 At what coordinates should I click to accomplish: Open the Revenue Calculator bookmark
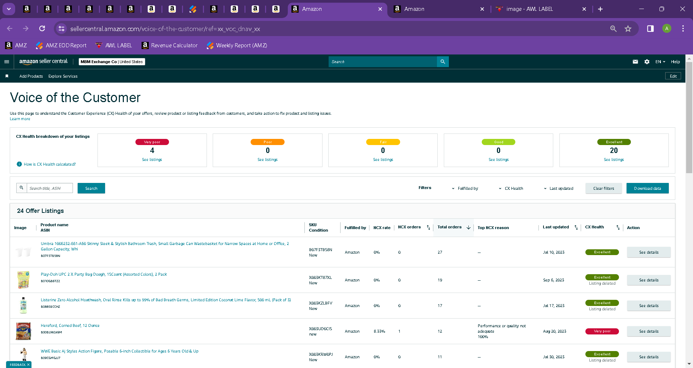(170, 45)
